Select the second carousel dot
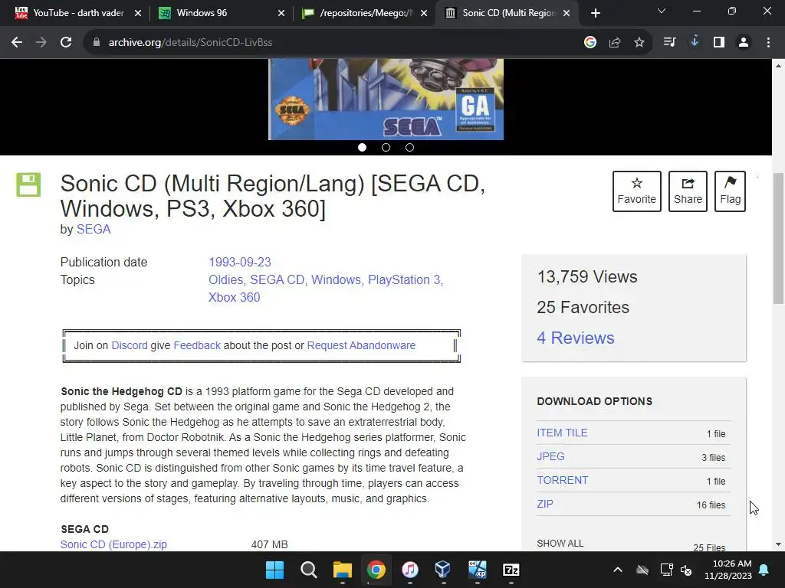The width and height of the screenshot is (785, 588). (x=386, y=148)
